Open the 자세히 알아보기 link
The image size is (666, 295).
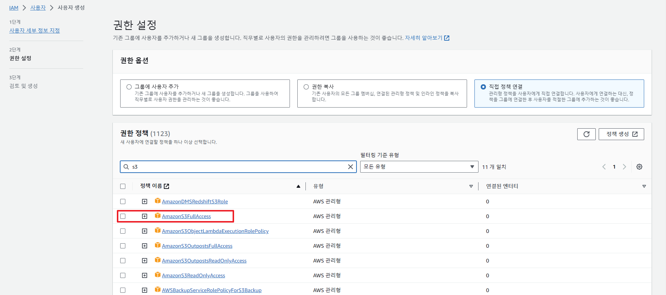coord(423,38)
